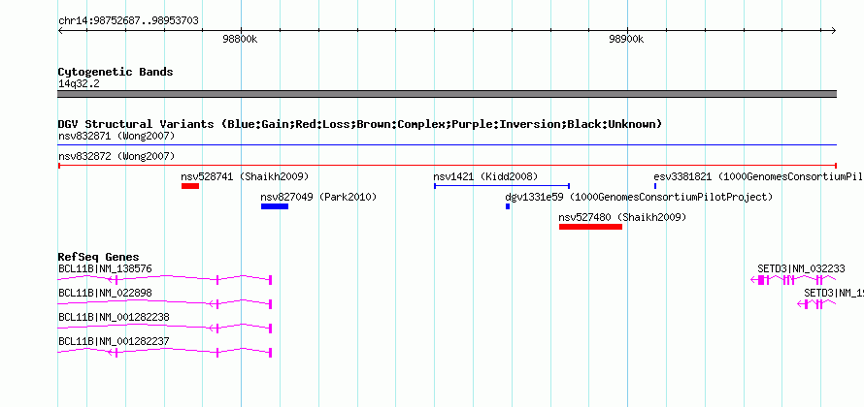Open esv3381821 variant label
Image resolution: width=864 pixels, height=407 pixels.
(x=758, y=177)
